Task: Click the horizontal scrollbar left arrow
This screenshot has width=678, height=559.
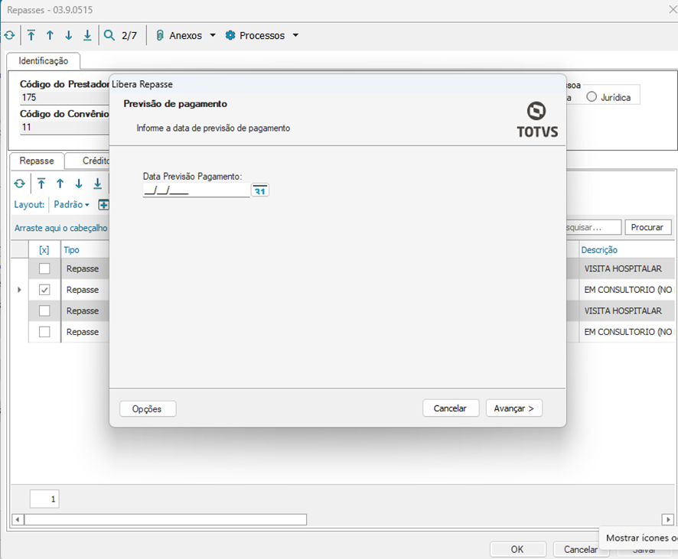Action: tap(18, 519)
